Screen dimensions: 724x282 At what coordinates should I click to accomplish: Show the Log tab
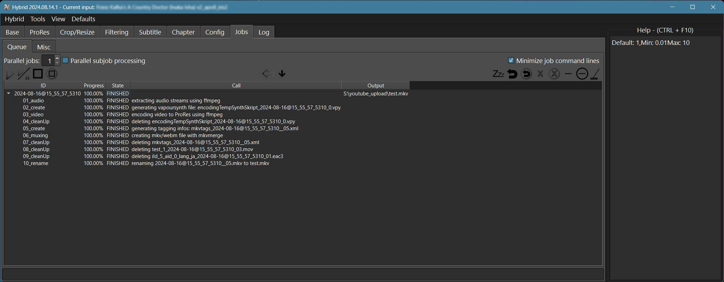tap(264, 32)
